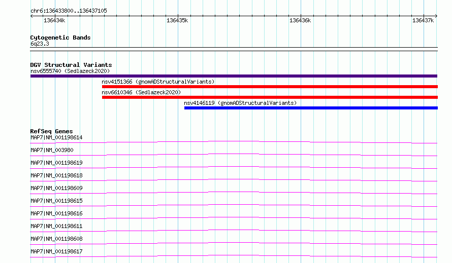Screen dimensions: 452x263
Task: Click the 136436k ruler tick label
Action: (x=300, y=20)
